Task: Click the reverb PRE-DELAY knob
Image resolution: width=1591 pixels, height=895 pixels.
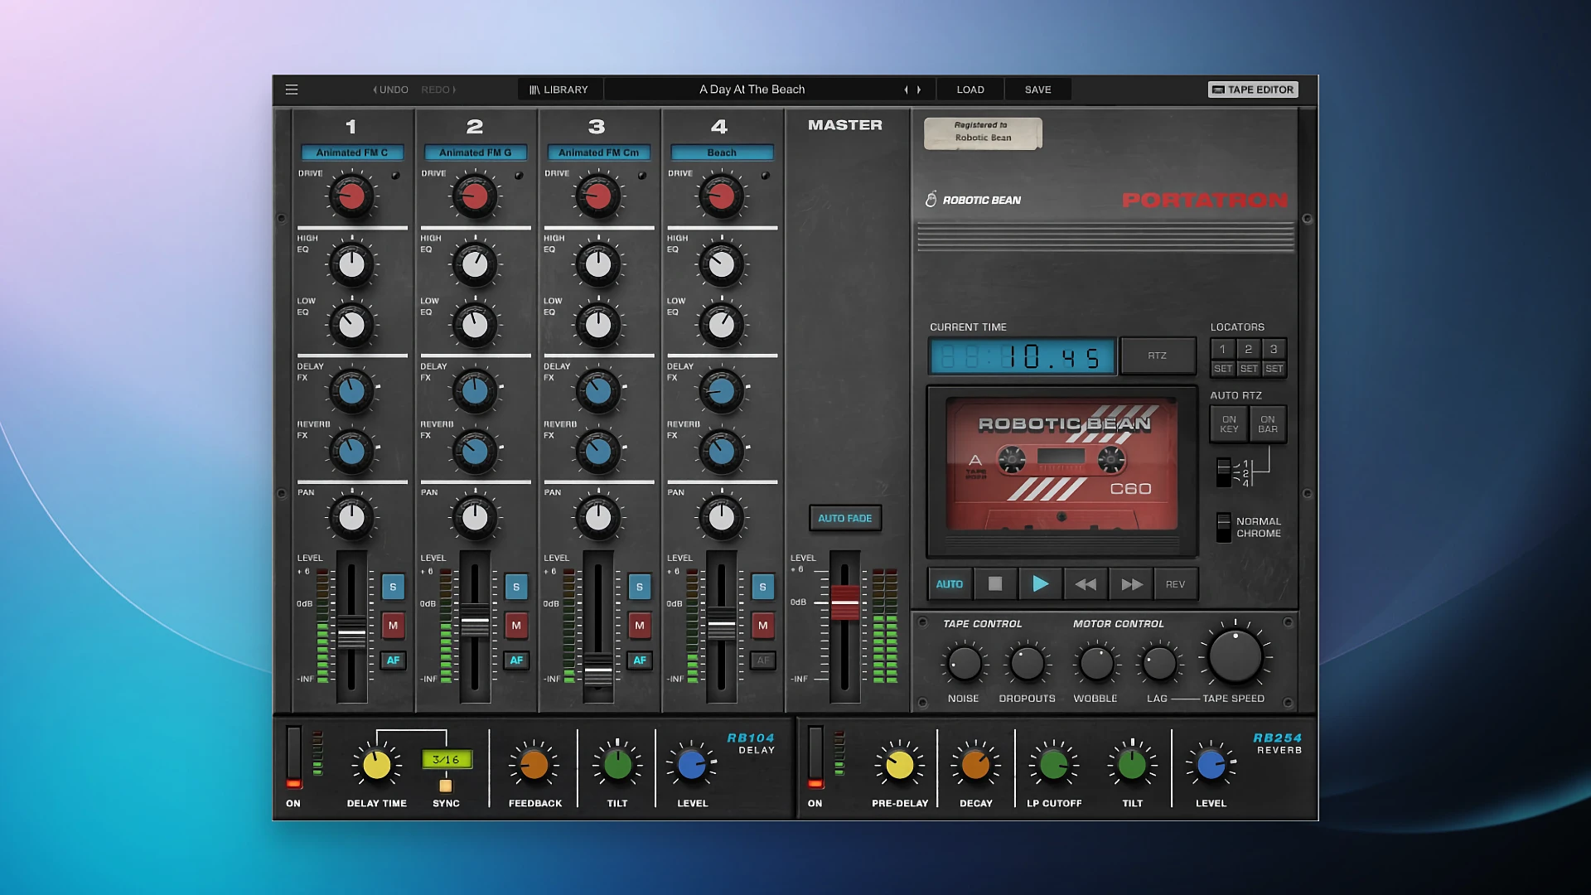Action: click(x=900, y=765)
